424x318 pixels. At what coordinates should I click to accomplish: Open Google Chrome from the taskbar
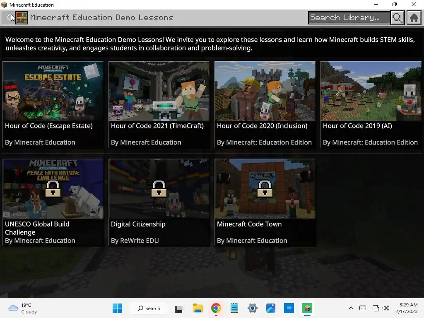click(216, 308)
